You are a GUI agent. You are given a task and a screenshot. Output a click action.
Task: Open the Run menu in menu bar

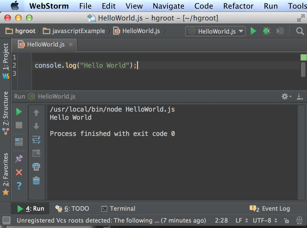(270, 6)
